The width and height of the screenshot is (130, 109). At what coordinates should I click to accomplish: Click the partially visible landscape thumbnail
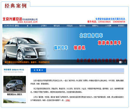tap(15, 100)
